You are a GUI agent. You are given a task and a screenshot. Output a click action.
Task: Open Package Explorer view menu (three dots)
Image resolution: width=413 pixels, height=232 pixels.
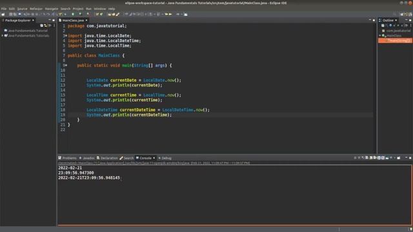pyautogui.click(x=54, y=26)
